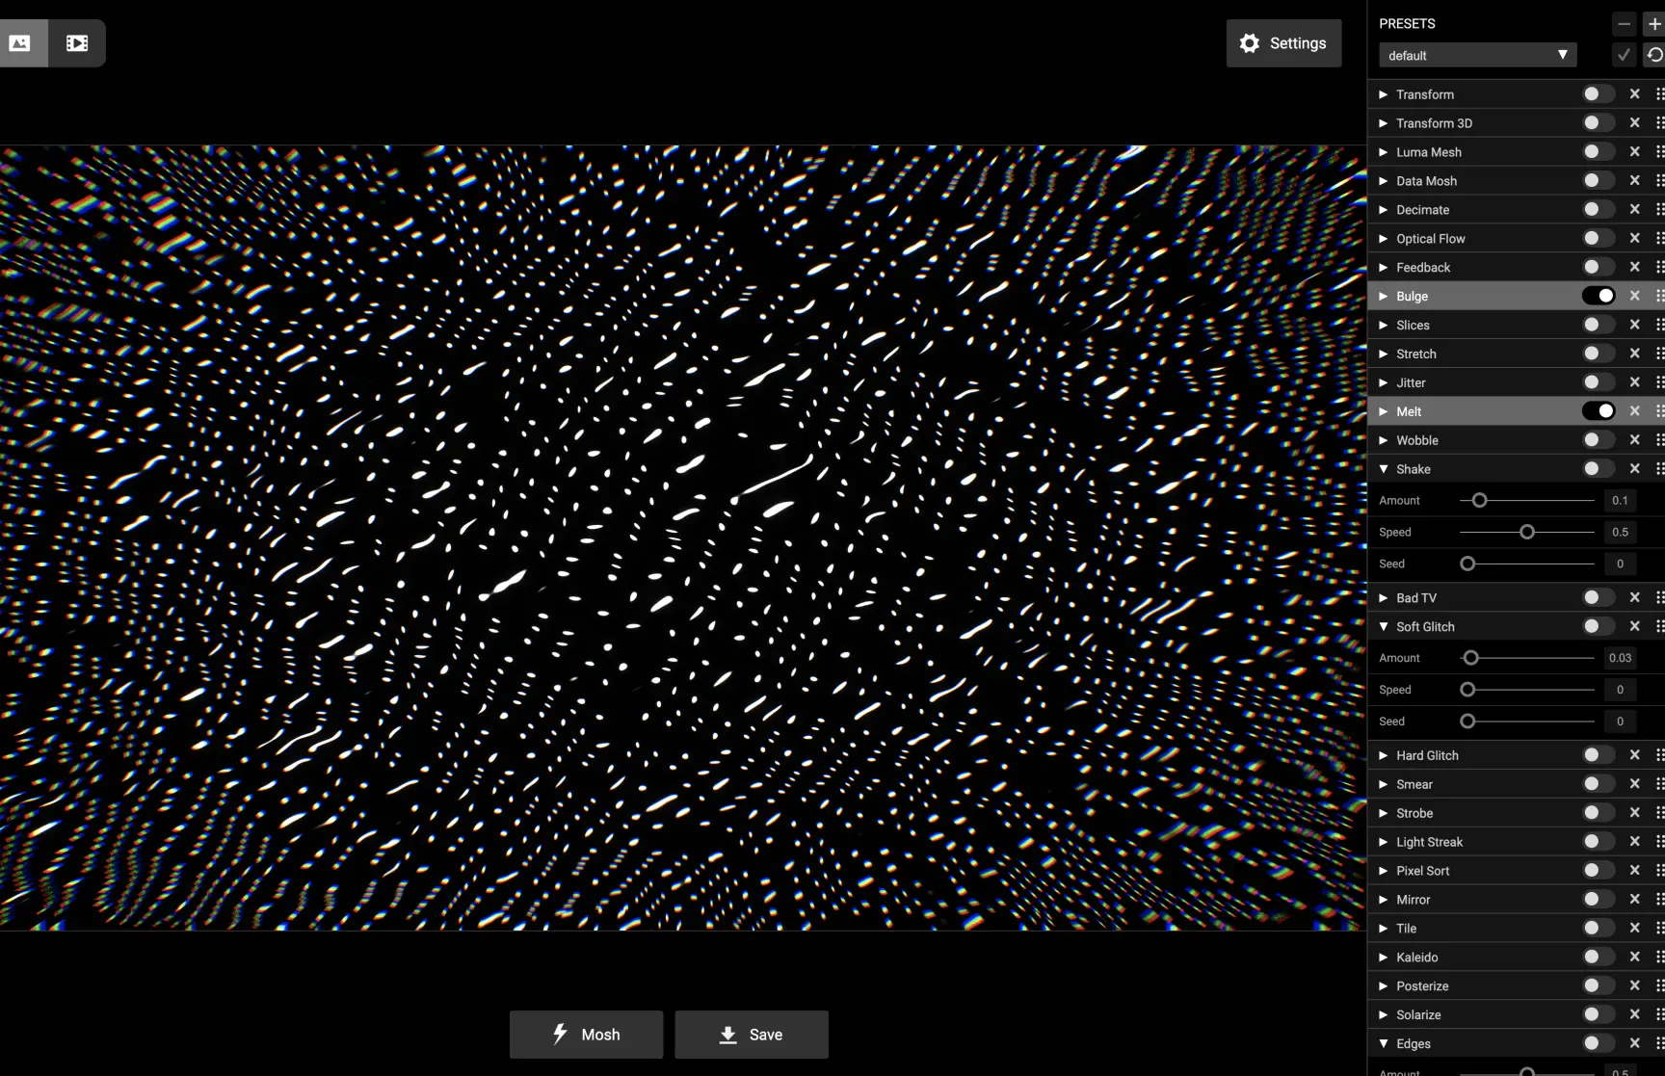Adjust the Shake Amount slider

coord(1527,501)
